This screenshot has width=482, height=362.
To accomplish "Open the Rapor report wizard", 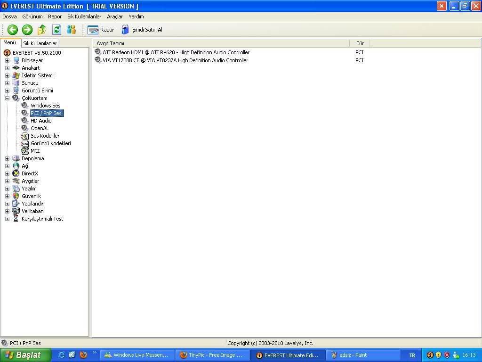I will pos(101,30).
